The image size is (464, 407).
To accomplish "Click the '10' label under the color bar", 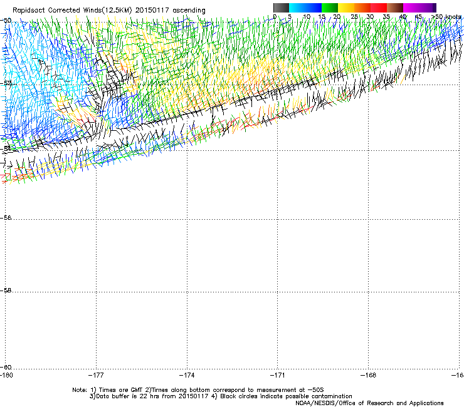I will (307, 16).
